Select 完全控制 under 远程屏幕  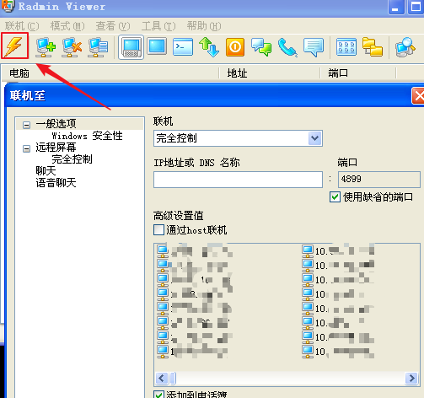(72, 159)
